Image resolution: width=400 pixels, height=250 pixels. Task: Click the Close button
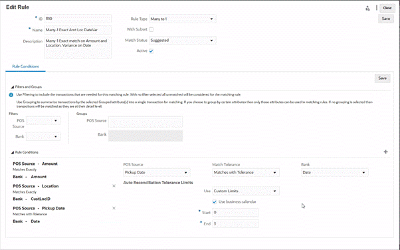pyautogui.click(x=387, y=8)
